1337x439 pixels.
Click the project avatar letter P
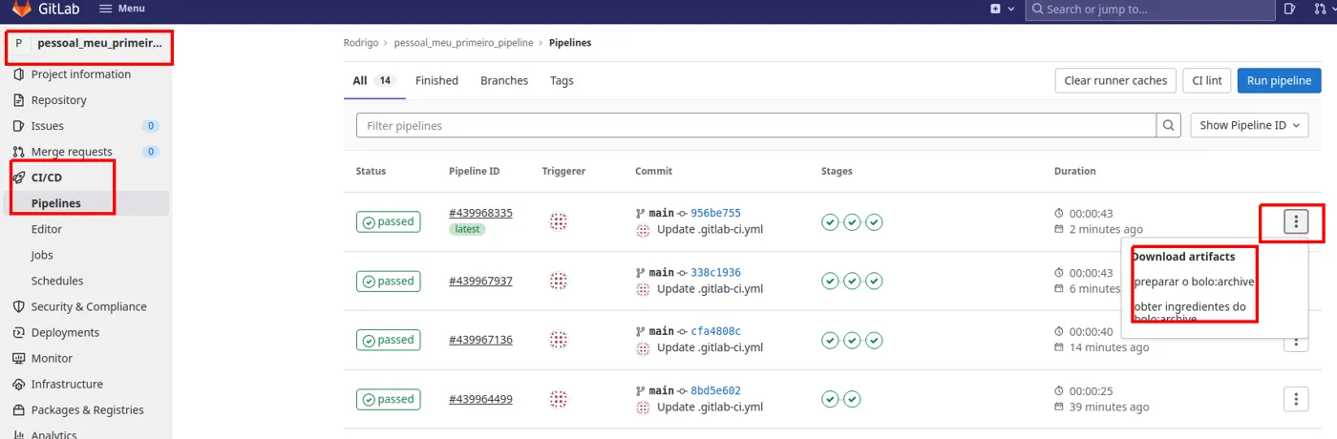[19, 44]
